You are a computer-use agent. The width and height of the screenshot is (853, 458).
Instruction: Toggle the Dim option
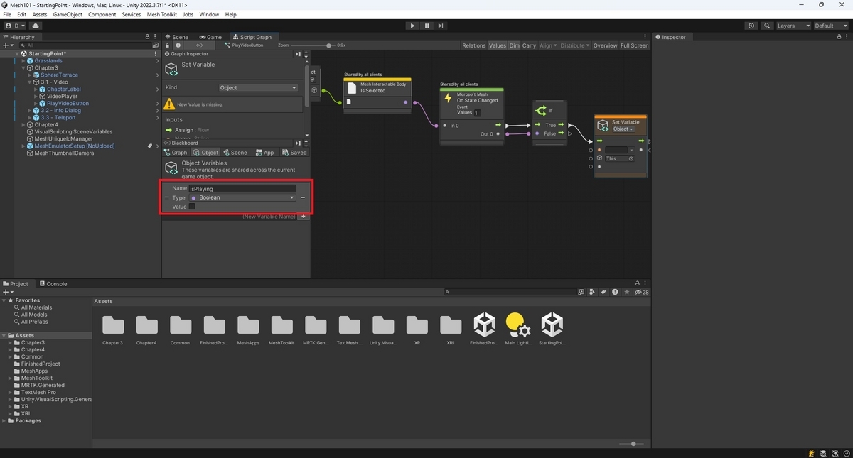pyautogui.click(x=514, y=45)
